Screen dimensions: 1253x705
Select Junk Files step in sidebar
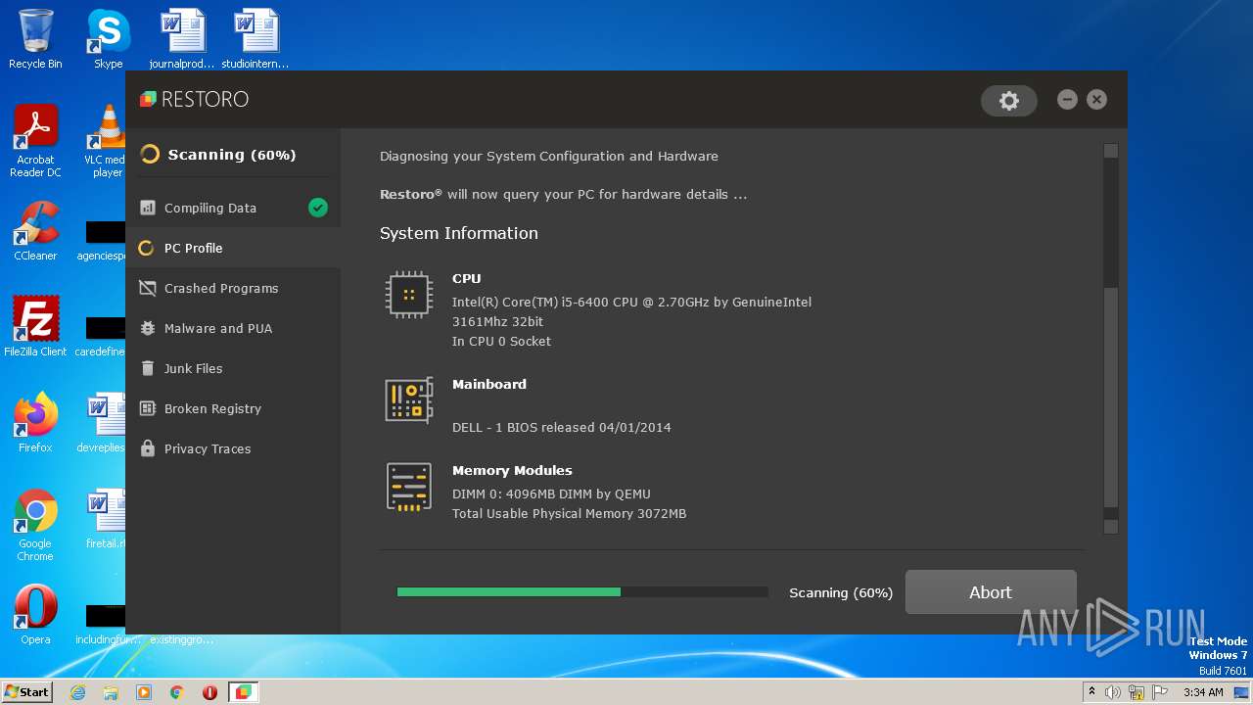(x=233, y=368)
